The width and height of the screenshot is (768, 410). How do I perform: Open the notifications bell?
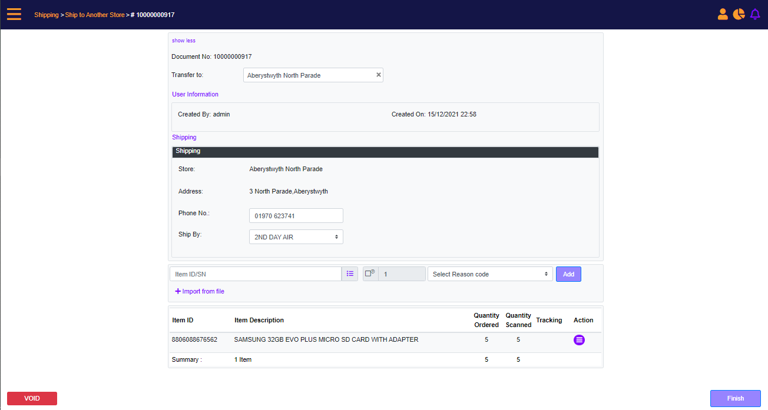click(x=755, y=14)
